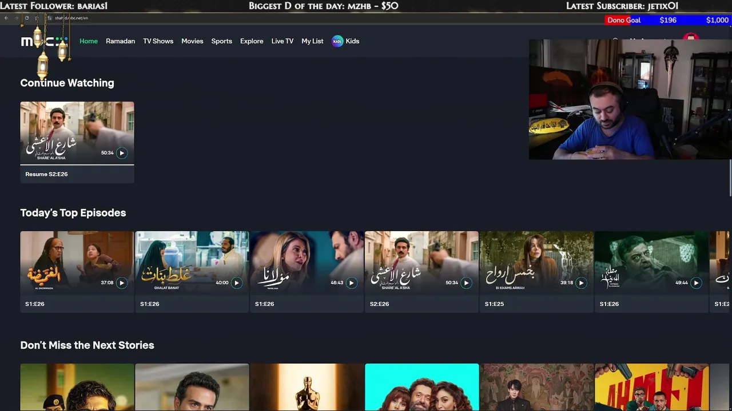Open the dark-suited man story card
732x411 pixels.
point(536,388)
